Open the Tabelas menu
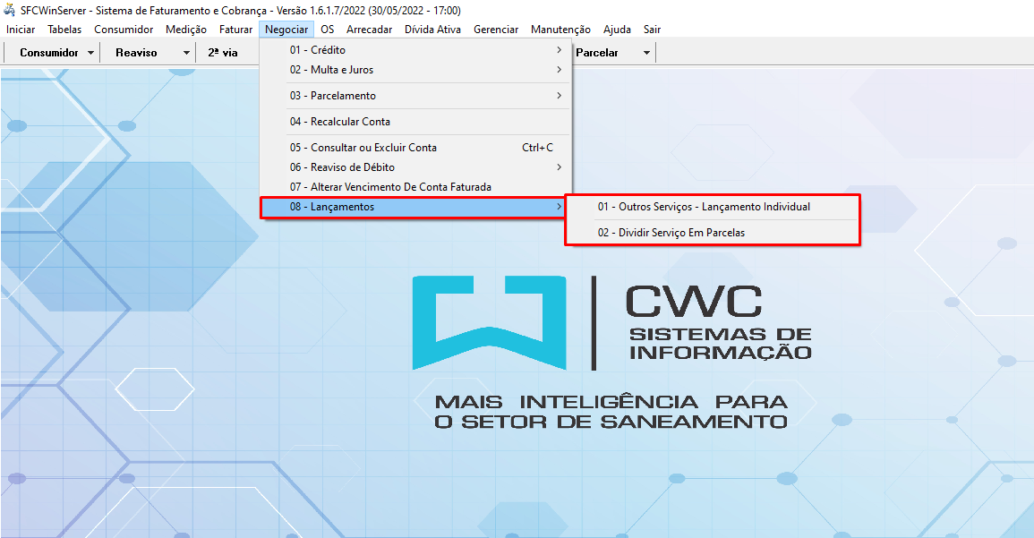 (x=64, y=29)
